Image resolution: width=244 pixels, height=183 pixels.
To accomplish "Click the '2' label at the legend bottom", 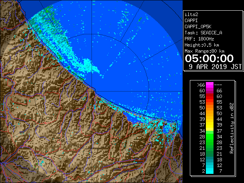I will pos(204,171).
